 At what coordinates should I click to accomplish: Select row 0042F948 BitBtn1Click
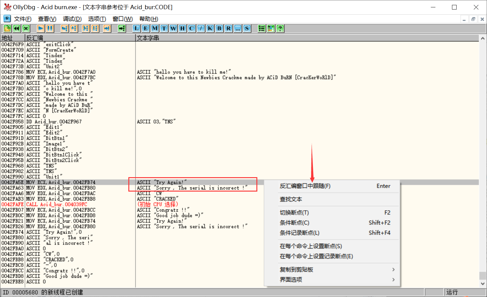[240, 155]
